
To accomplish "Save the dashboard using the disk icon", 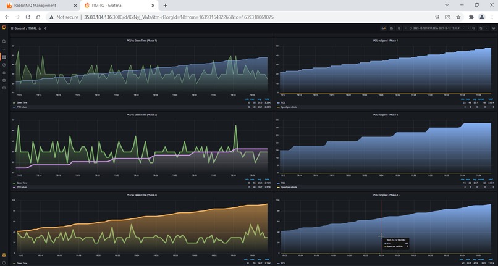I will tap(392, 28).
